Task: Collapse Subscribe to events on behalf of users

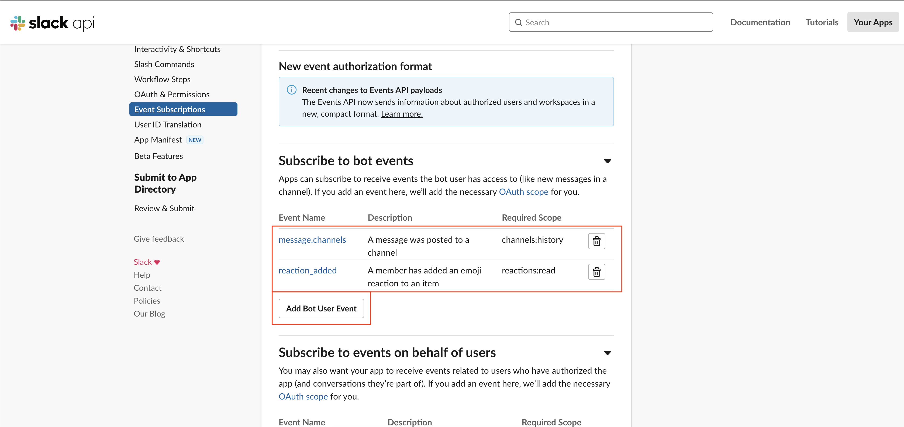Action: (607, 353)
